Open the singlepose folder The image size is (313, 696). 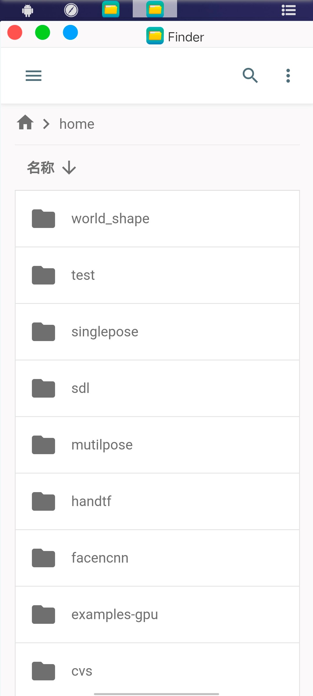157,332
